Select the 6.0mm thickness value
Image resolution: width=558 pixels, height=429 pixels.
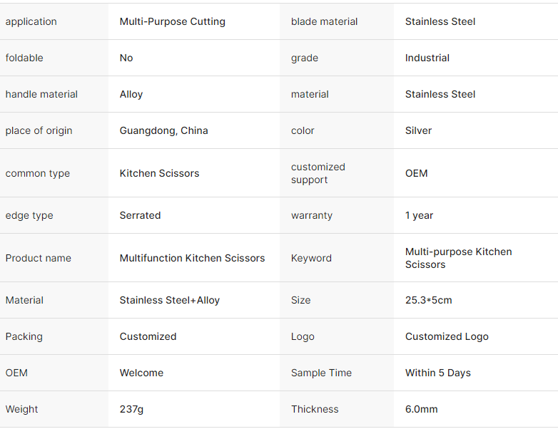421,409
